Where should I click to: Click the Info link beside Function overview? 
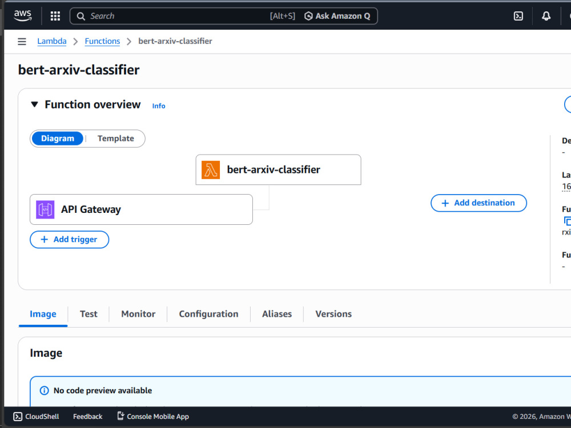point(159,106)
